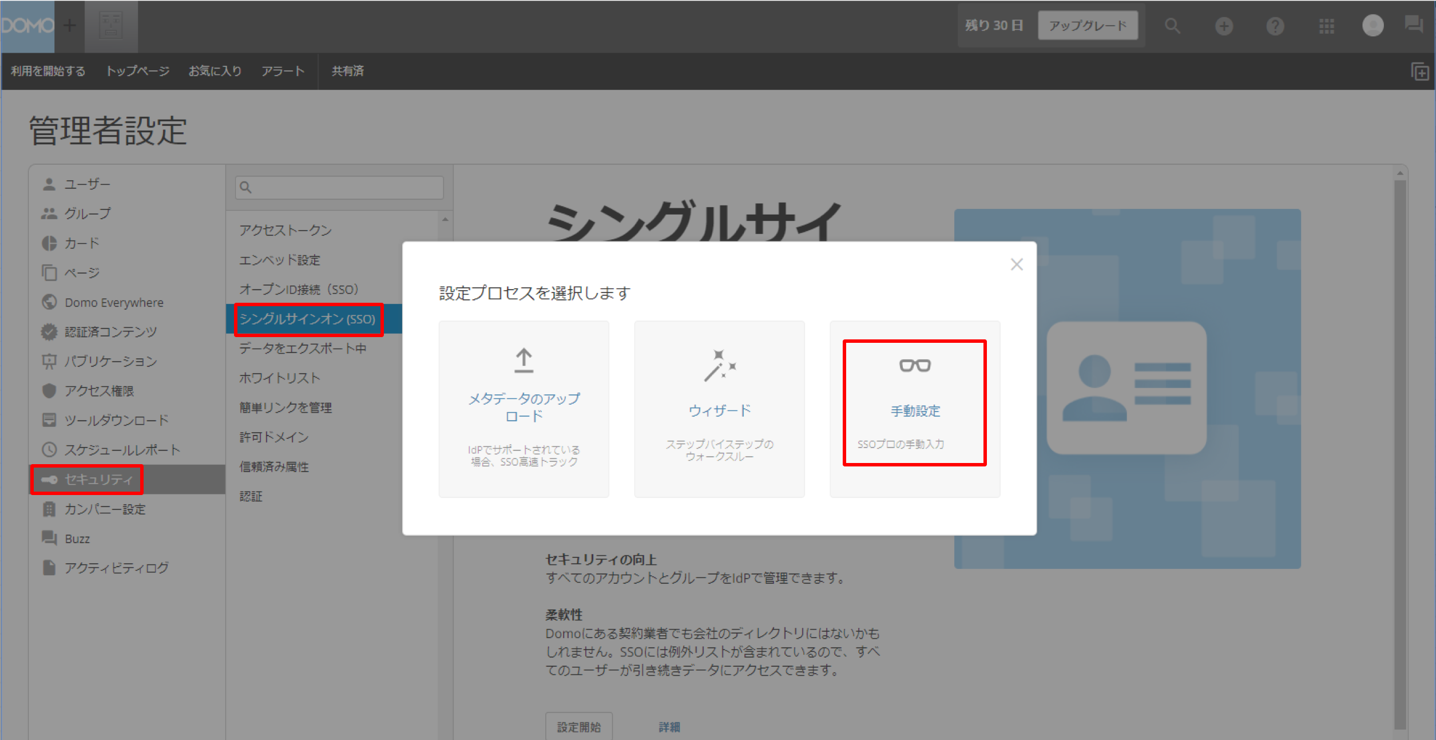The image size is (1436, 740).
Task: Open the Buzz chat icon in header
Action: coord(1414,25)
